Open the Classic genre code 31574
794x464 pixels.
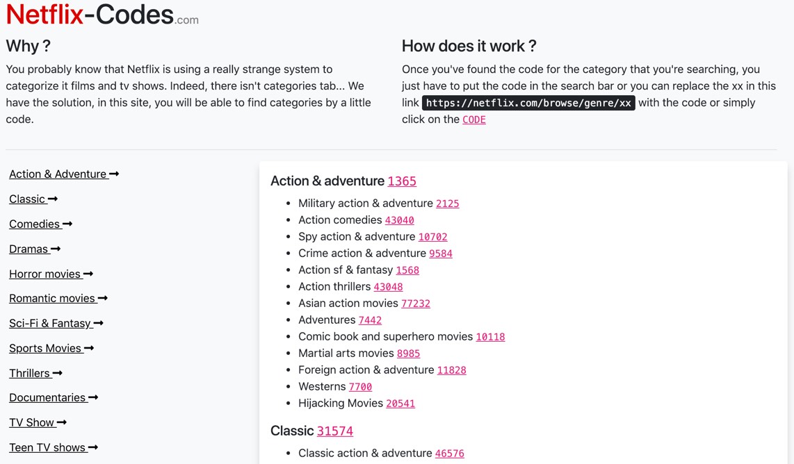point(335,431)
